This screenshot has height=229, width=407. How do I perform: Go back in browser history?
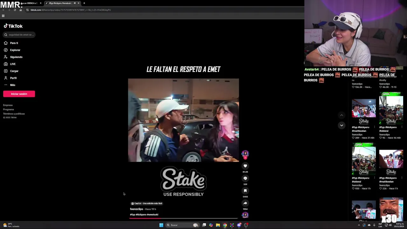(3, 10)
